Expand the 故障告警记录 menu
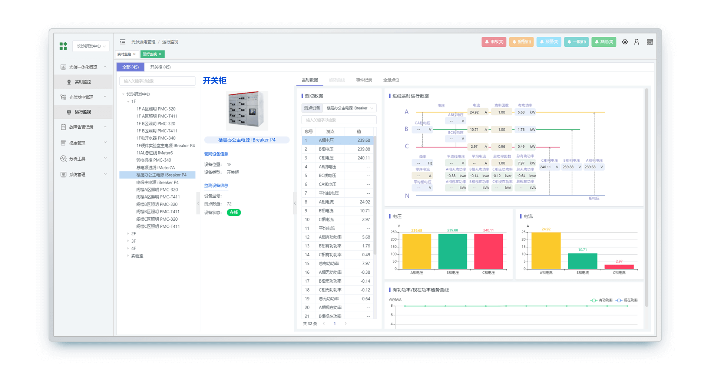711x372 pixels. click(x=105, y=127)
